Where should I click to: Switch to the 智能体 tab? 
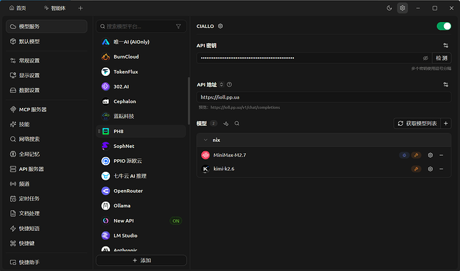pos(55,8)
